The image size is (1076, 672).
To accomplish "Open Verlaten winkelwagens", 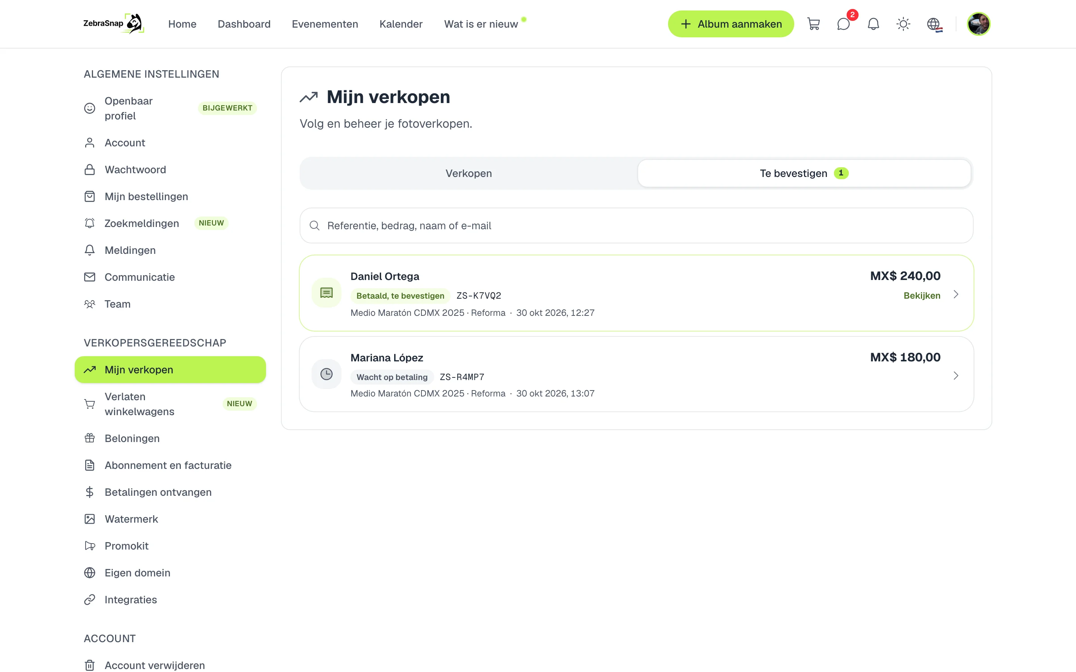I will pyautogui.click(x=170, y=404).
